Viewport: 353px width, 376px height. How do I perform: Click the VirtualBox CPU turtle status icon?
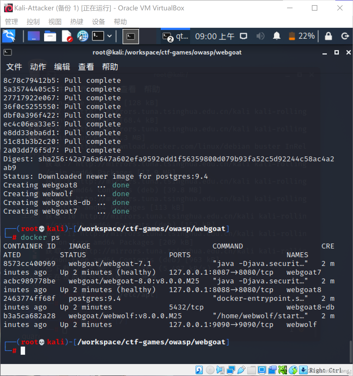[282, 370]
